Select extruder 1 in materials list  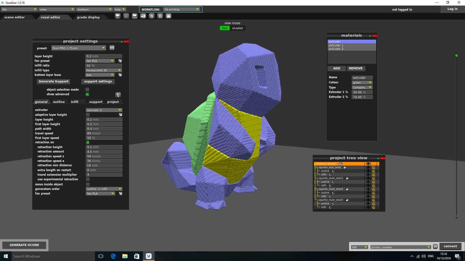point(352,45)
